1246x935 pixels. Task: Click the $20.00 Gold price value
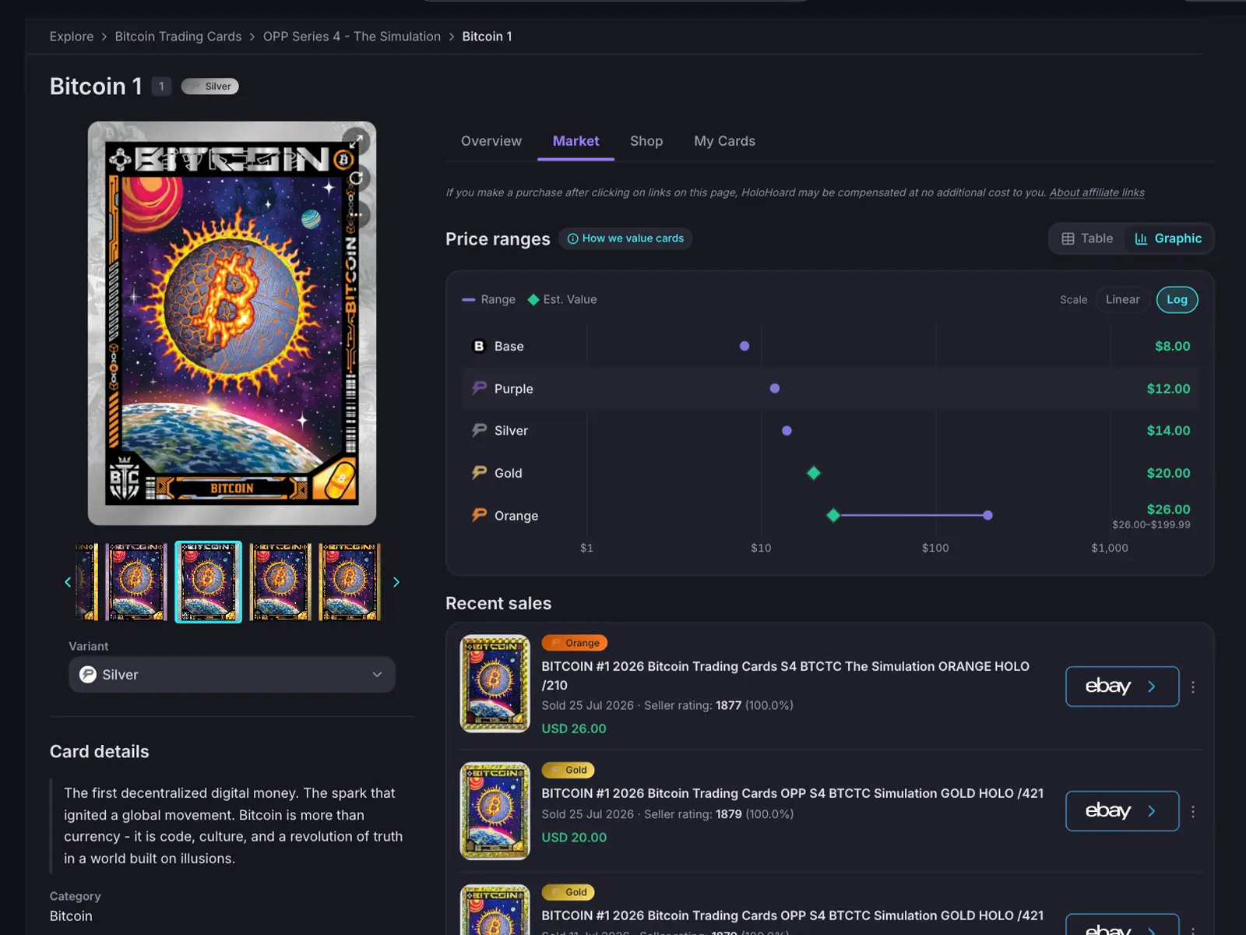point(1168,473)
